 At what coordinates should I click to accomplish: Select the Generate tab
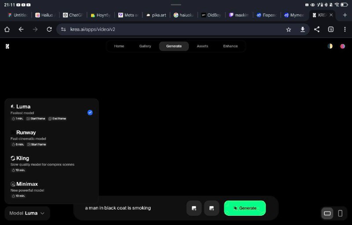click(x=174, y=46)
